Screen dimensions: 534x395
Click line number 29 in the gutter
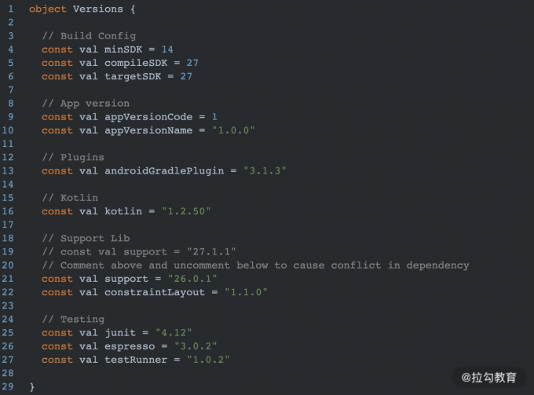pyautogui.click(x=9, y=387)
